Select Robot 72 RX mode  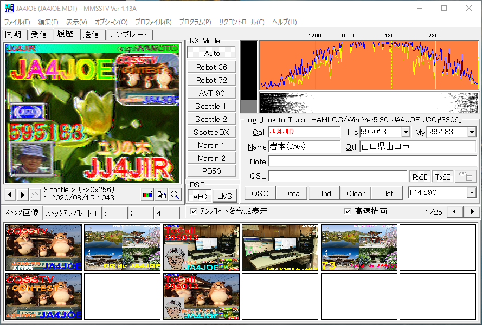point(212,80)
